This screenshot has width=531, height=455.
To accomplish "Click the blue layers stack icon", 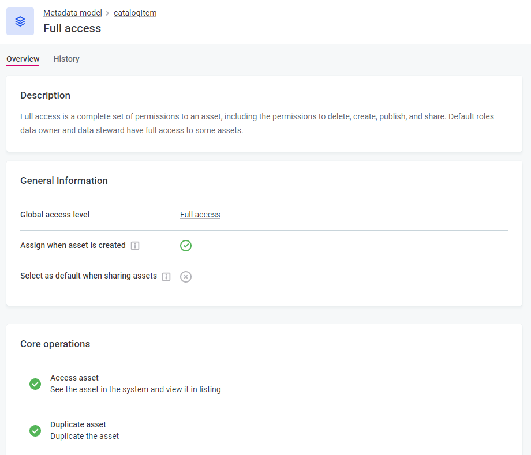I will click(x=20, y=21).
